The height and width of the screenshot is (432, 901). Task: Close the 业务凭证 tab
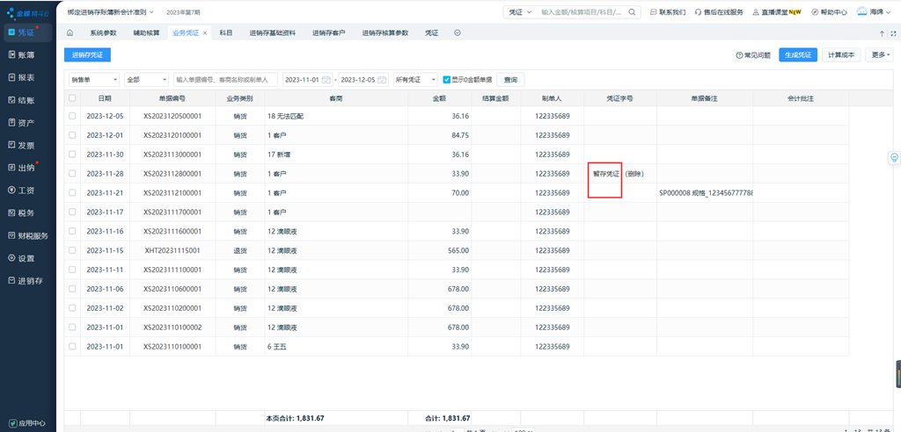[205, 33]
